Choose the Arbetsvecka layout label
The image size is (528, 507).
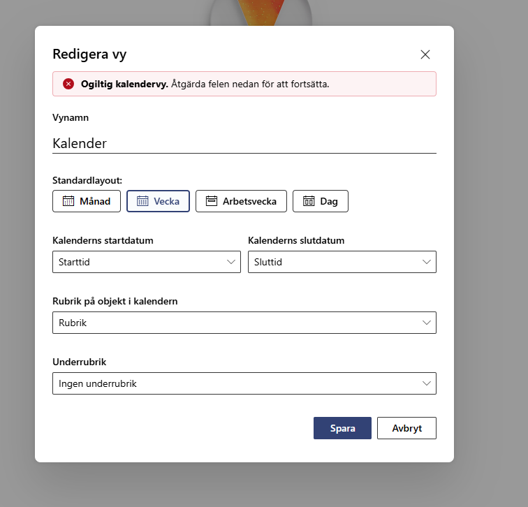point(249,201)
